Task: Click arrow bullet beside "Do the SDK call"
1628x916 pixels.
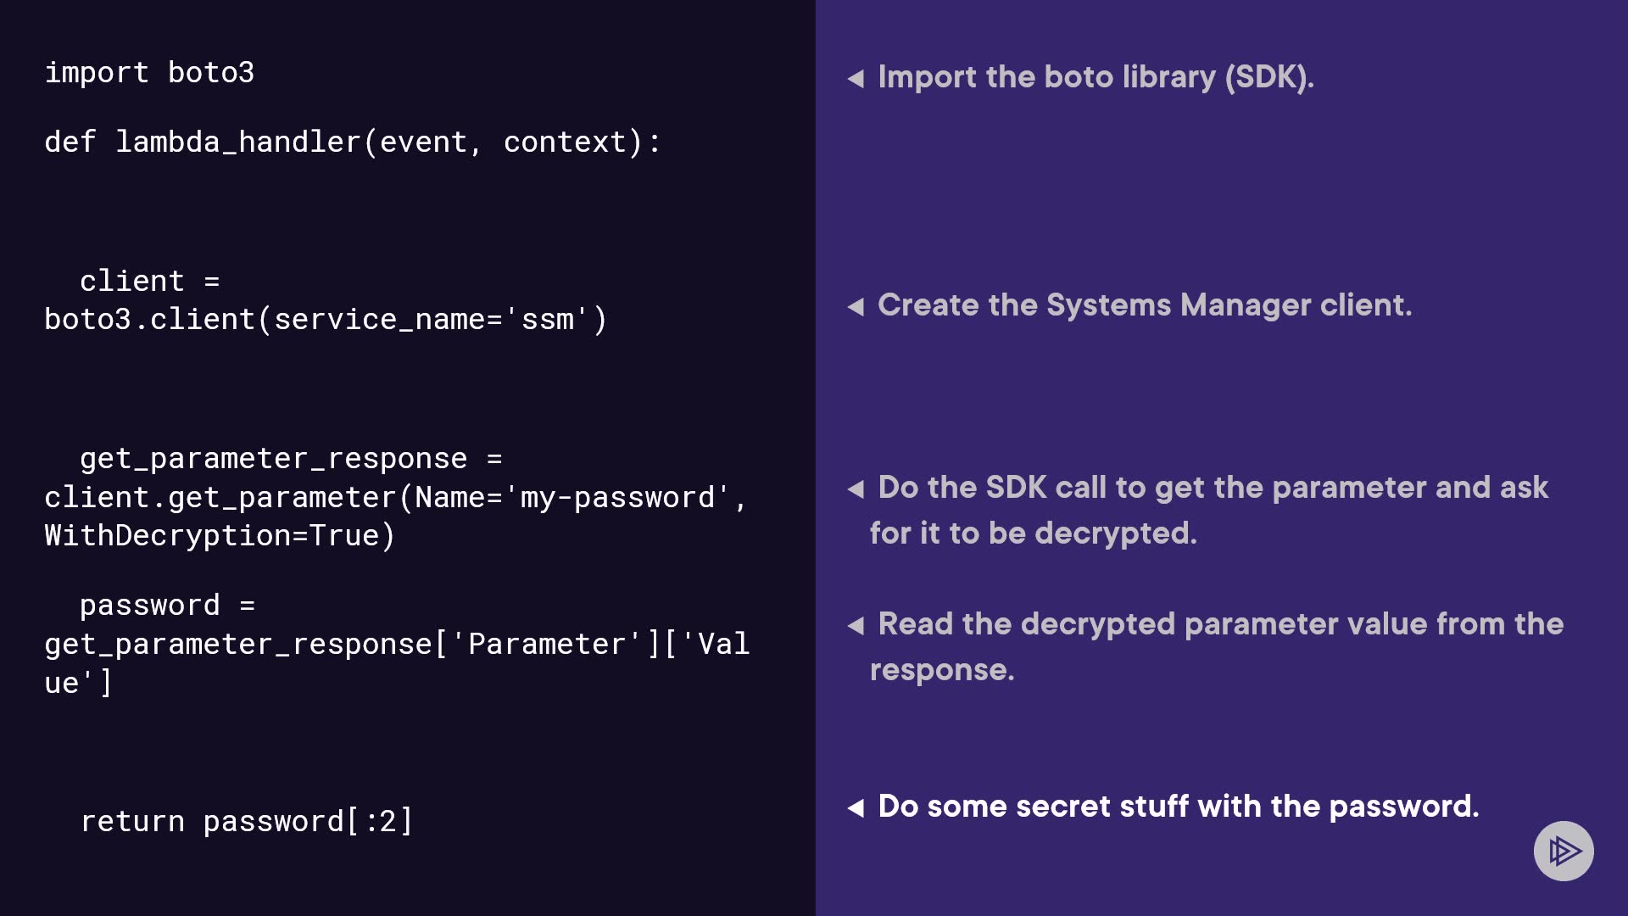Action: click(856, 489)
